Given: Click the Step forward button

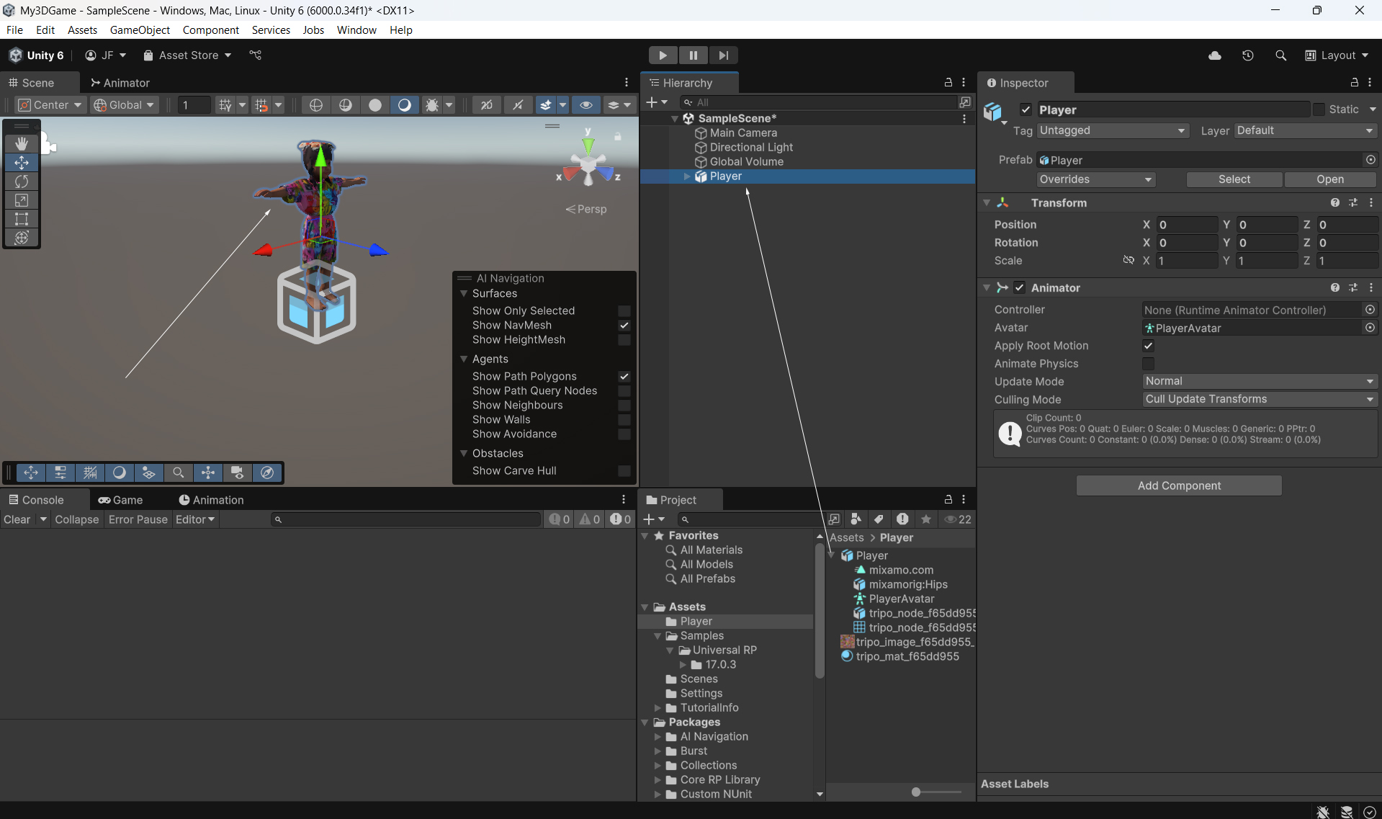Looking at the screenshot, I should tap(723, 55).
